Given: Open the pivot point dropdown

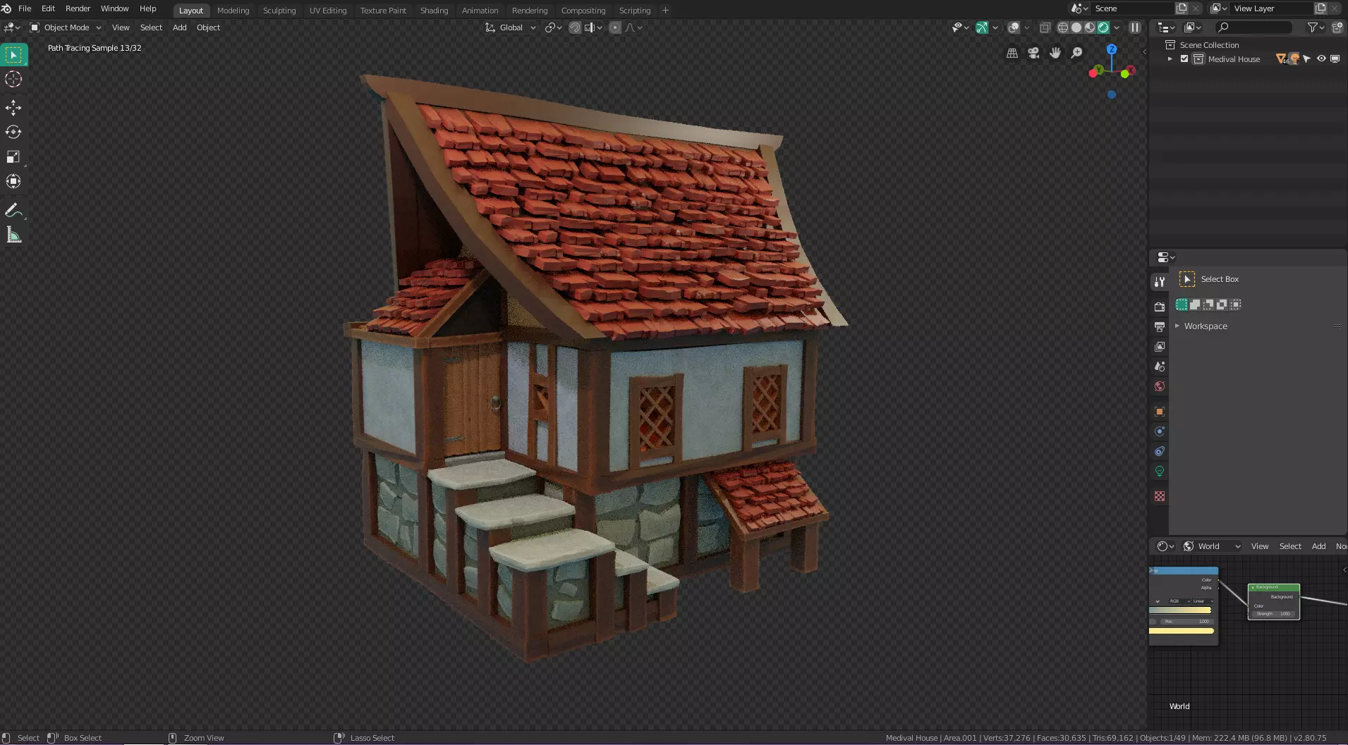Looking at the screenshot, I should [553, 27].
